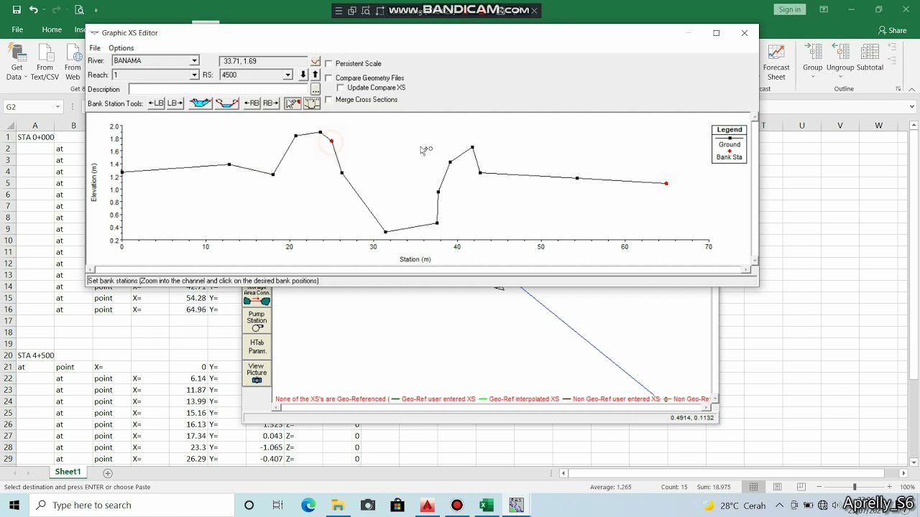Switch to Normal view in Excel status bar

click(x=753, y=487)
